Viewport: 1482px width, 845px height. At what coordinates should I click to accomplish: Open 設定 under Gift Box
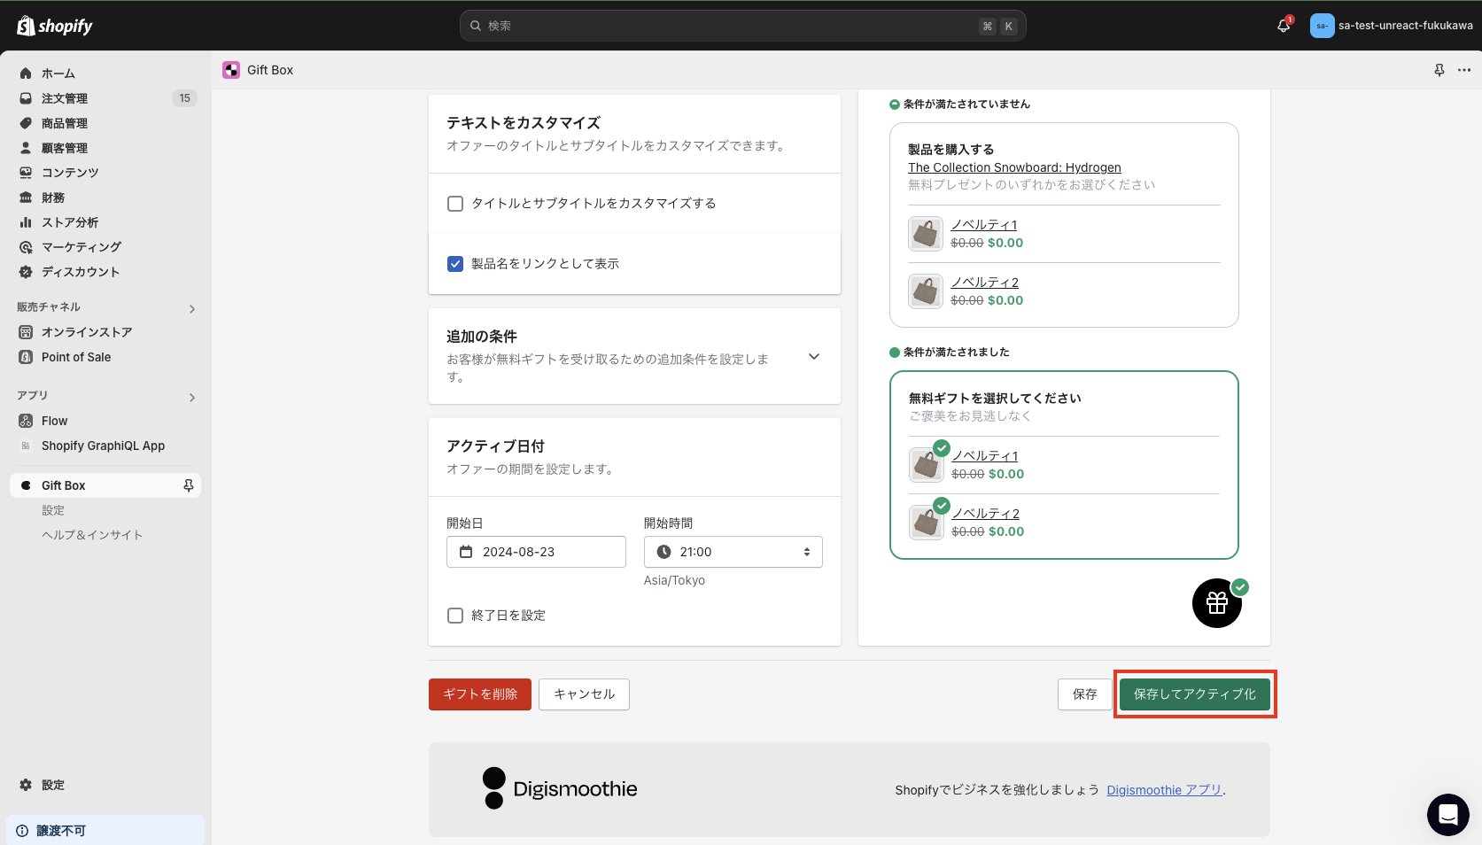tap(53, 510)
